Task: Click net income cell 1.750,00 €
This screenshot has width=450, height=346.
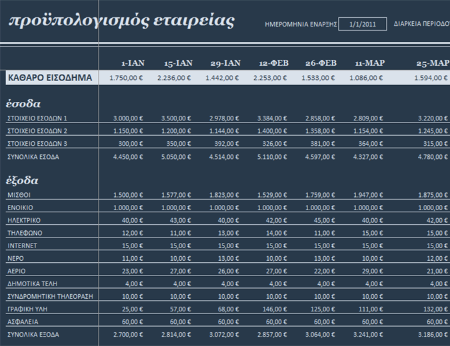Action: click(x=126, y=78)
